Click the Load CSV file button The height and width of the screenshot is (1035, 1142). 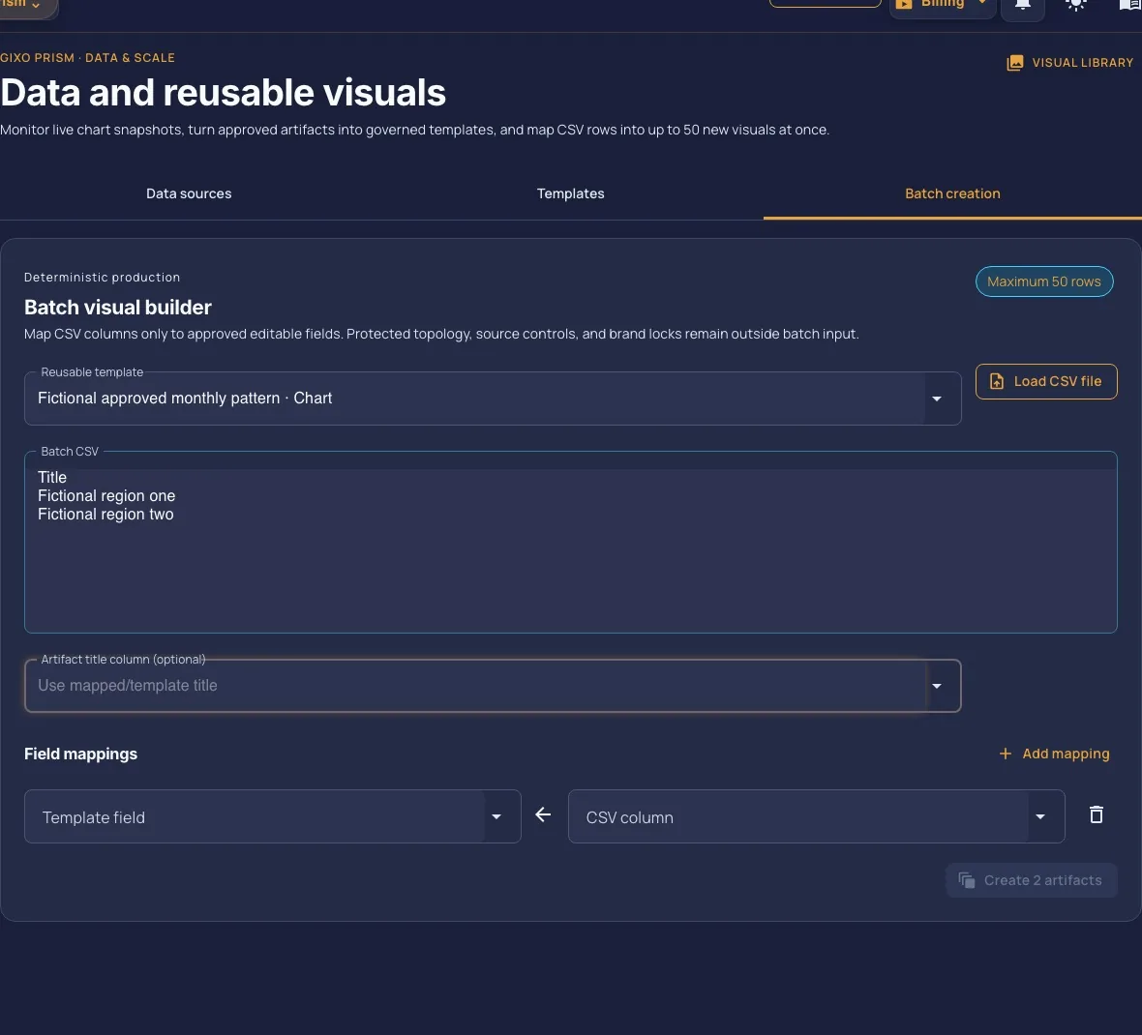pos(1046,381)
